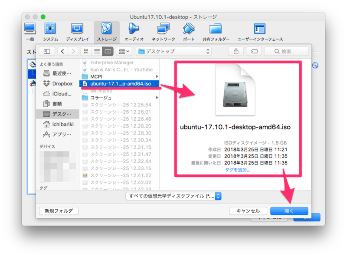Click the 検索 search field
Screen dimensions: 347x257
(x=286, y=51)
